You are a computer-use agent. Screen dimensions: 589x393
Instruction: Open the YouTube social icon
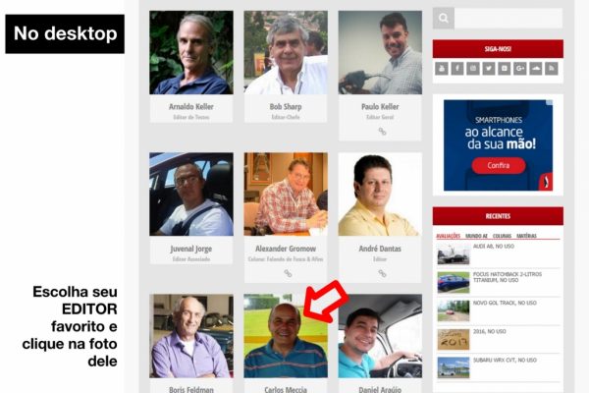(442, 69)
